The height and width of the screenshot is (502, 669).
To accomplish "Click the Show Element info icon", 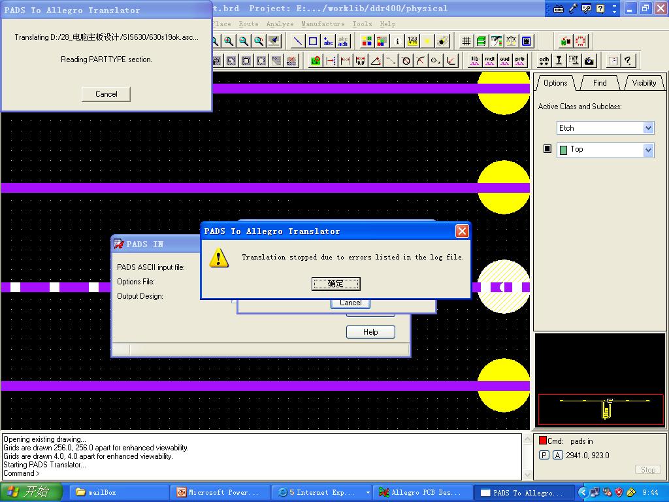I will click(x=397, y=41).
